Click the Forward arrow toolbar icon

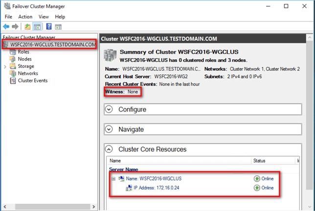point(15,26)
